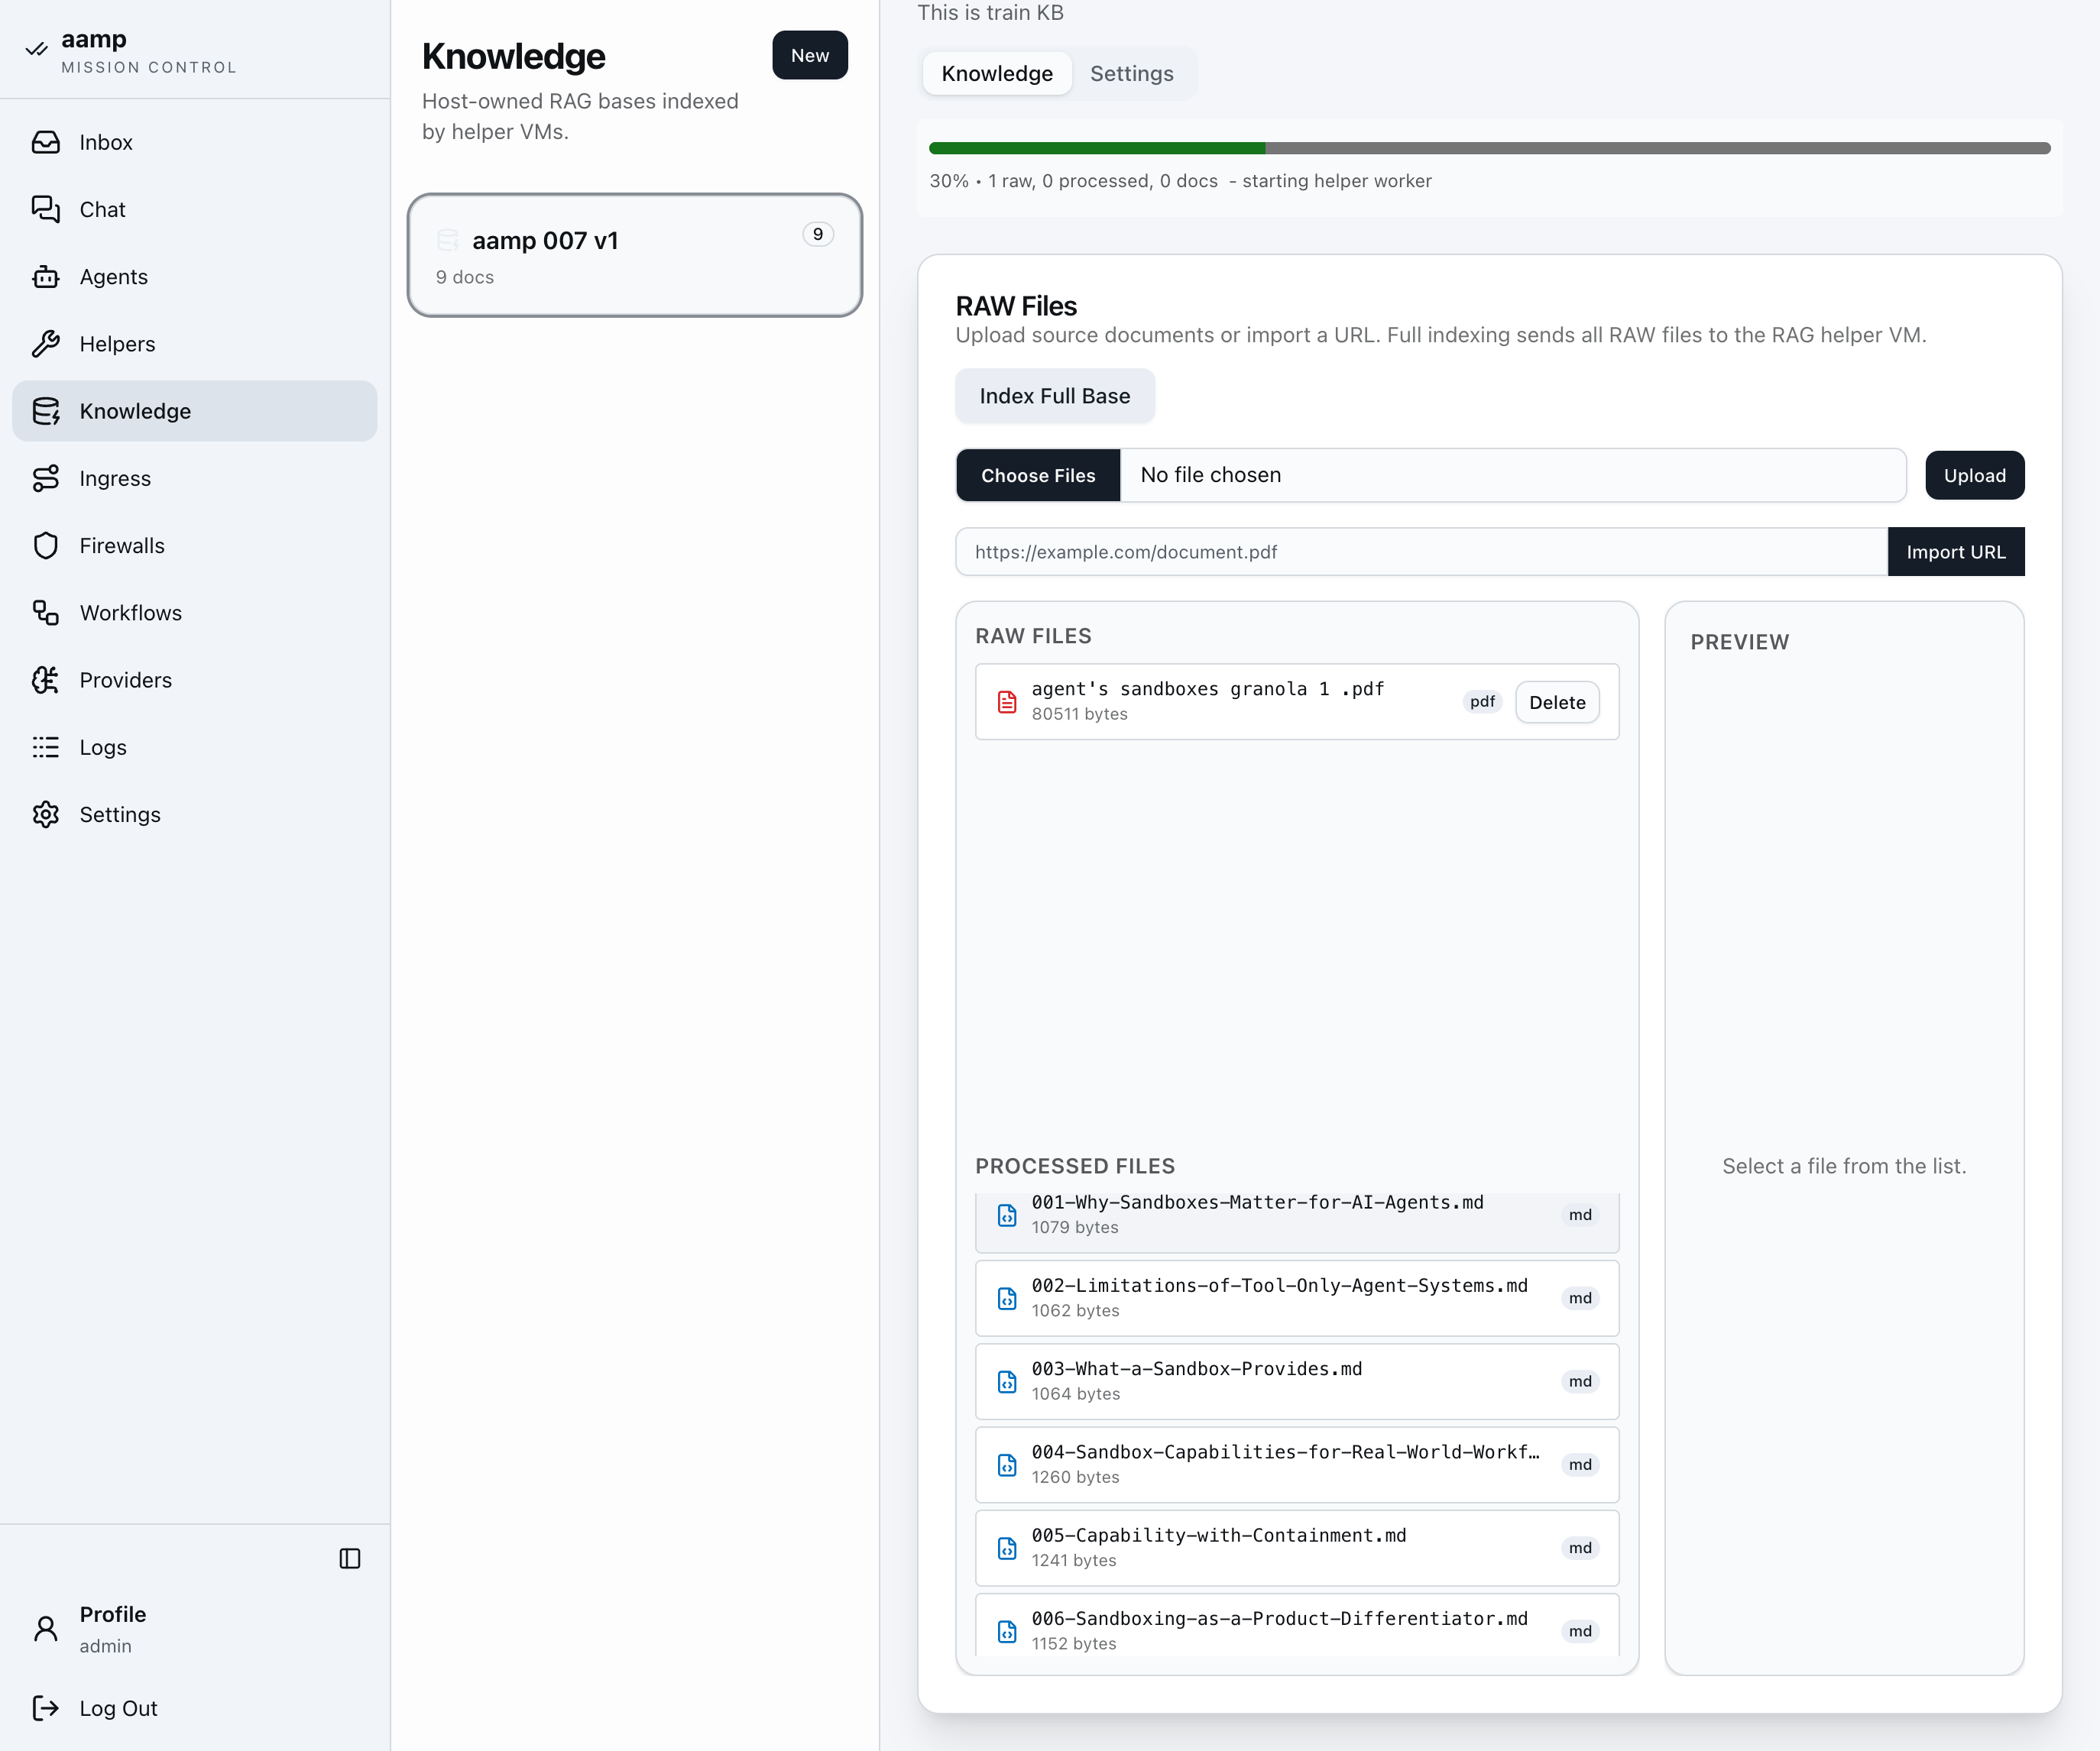
Task: Click the Profile user icon
Action: pos(45,1629)
